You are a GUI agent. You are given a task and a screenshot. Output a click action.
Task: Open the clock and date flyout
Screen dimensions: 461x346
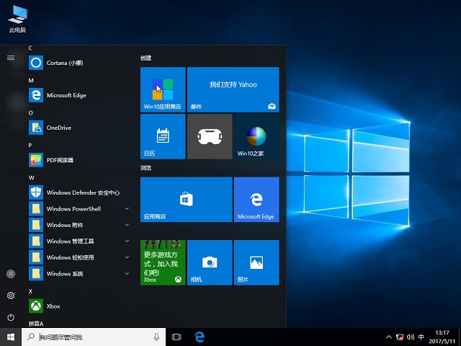click(442, 337)
